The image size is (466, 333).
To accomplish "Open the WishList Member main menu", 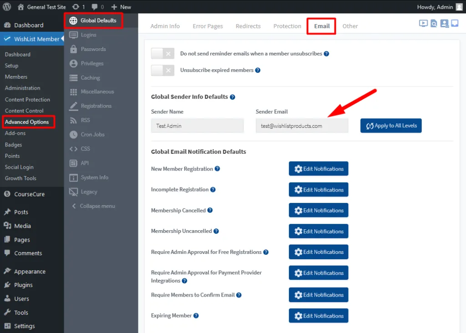I will (32, 39).
